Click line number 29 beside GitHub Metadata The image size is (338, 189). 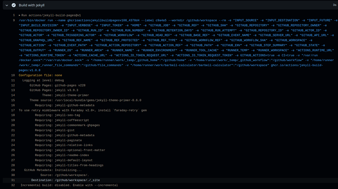click(13, 170)
